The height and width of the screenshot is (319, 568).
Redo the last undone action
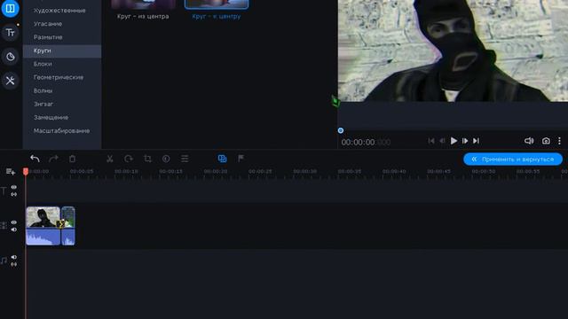click(53, 159)
